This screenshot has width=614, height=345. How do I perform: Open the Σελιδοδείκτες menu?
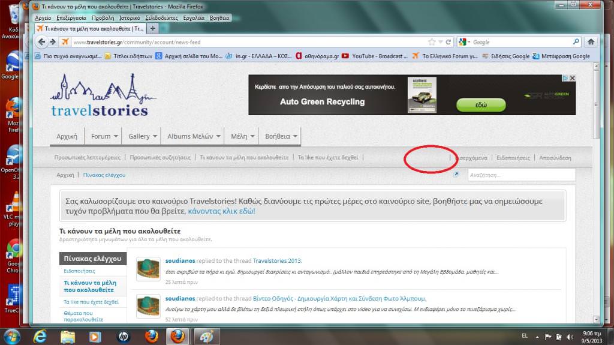click(161, 17)
